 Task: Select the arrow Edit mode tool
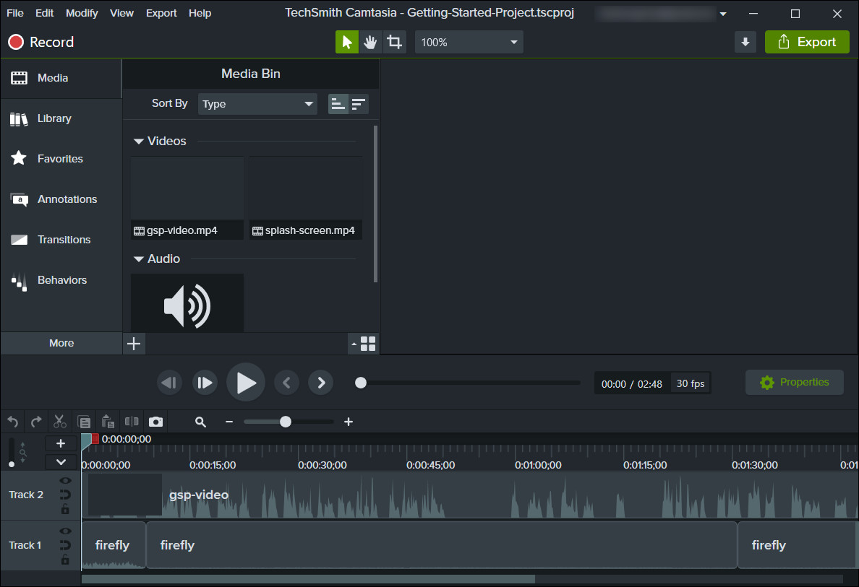347,42
